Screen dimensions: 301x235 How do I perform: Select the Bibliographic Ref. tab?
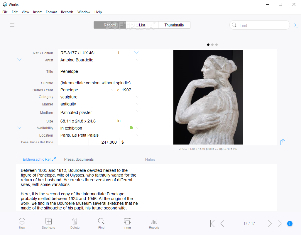(x=37, y=159)
